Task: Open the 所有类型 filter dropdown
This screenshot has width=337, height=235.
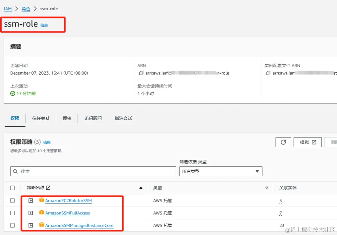Action: [221, 171]
